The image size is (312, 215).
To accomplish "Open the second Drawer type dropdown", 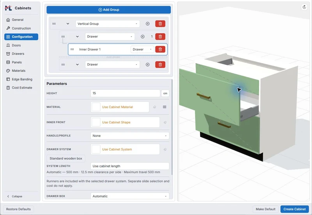I will (x=112, y=64).
